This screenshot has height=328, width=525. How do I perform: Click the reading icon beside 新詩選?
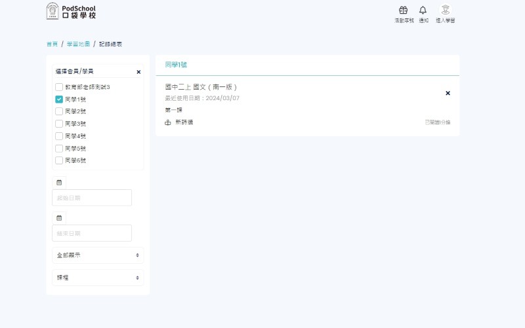[x=168, y=122]
